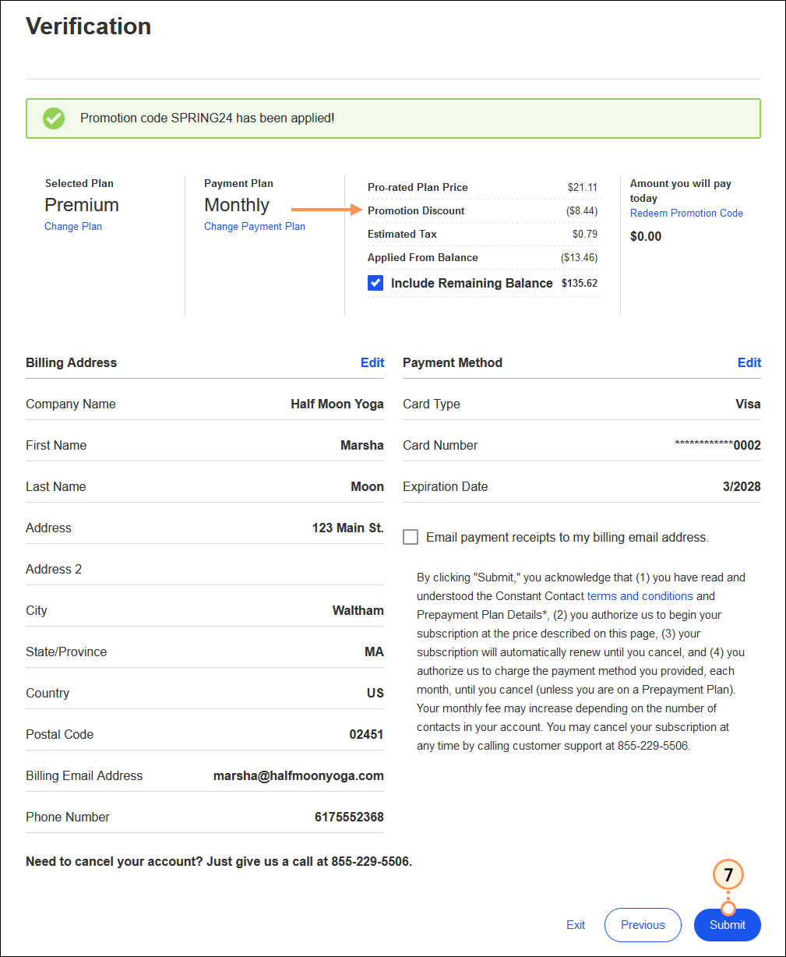Screen dimensions: 786x957
Task: Select company name Half Moon Yoga
Action: pos(337,404)
